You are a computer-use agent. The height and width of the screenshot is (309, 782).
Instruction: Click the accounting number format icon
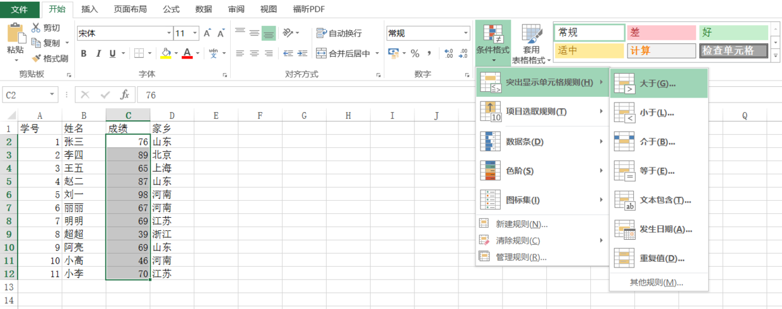(x=393, y=53)
